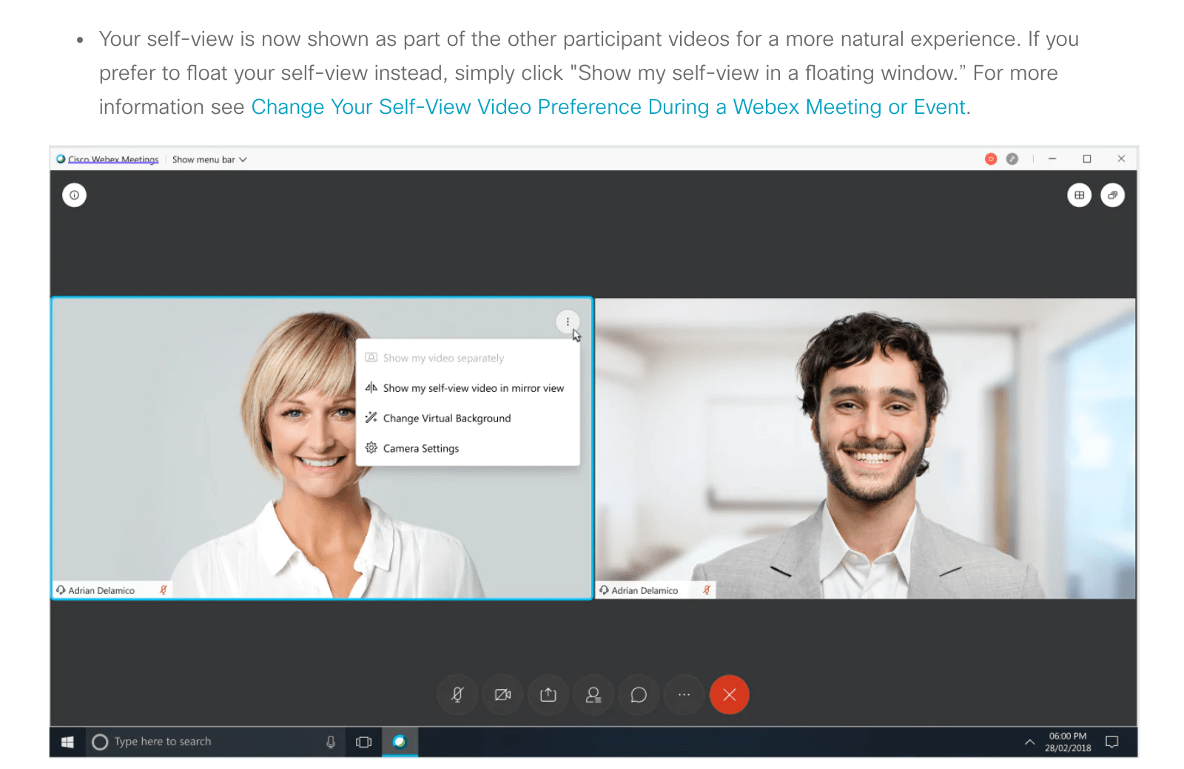Image resolution: width=1184 pixels, height=769 pixels.
Task: Enable Show my self-view video in mirror view
Action: tap(473, 387)
